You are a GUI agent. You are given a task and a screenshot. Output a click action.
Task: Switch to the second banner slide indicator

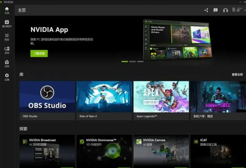click(133, 61)
